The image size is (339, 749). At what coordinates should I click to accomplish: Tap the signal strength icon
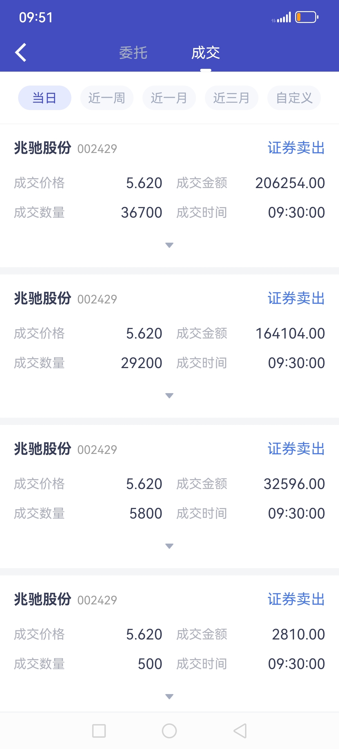tap(281, 18)
